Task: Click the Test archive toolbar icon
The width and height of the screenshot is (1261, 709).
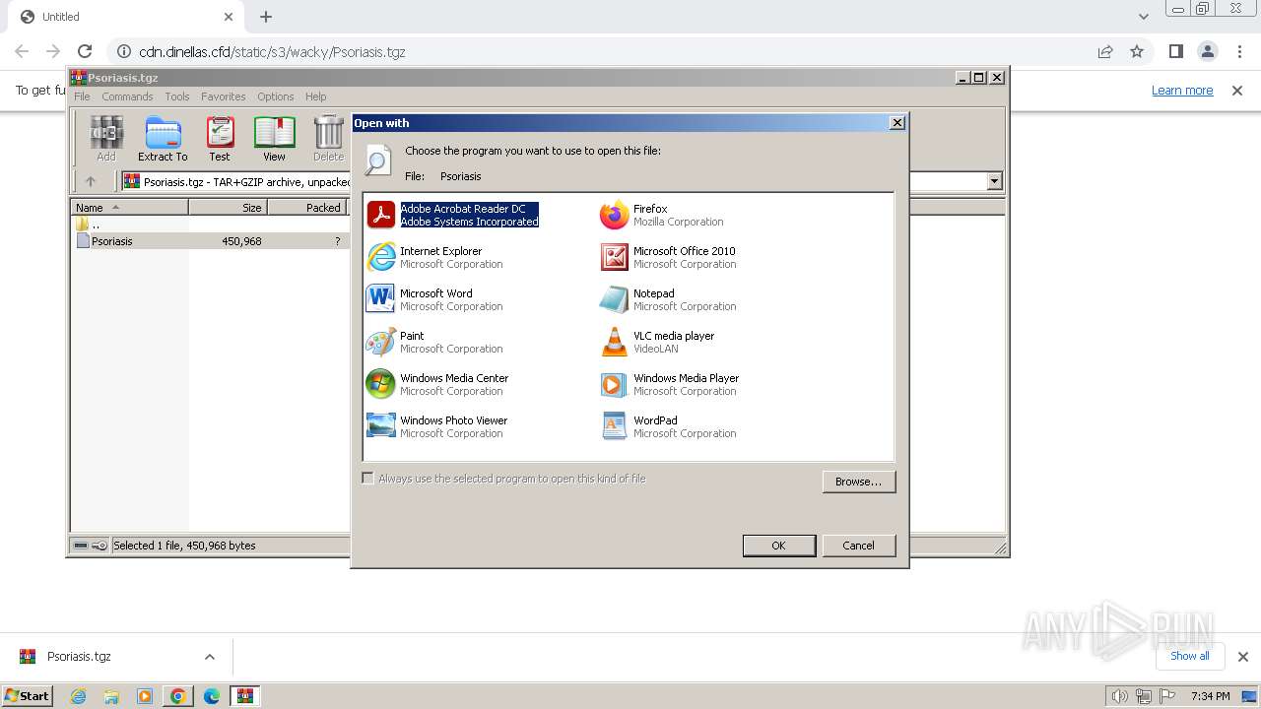Action: (220, 139)
